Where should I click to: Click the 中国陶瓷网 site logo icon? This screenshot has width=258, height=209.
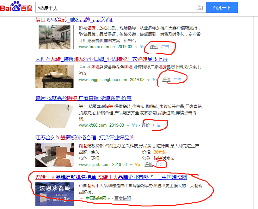[82, 198]
